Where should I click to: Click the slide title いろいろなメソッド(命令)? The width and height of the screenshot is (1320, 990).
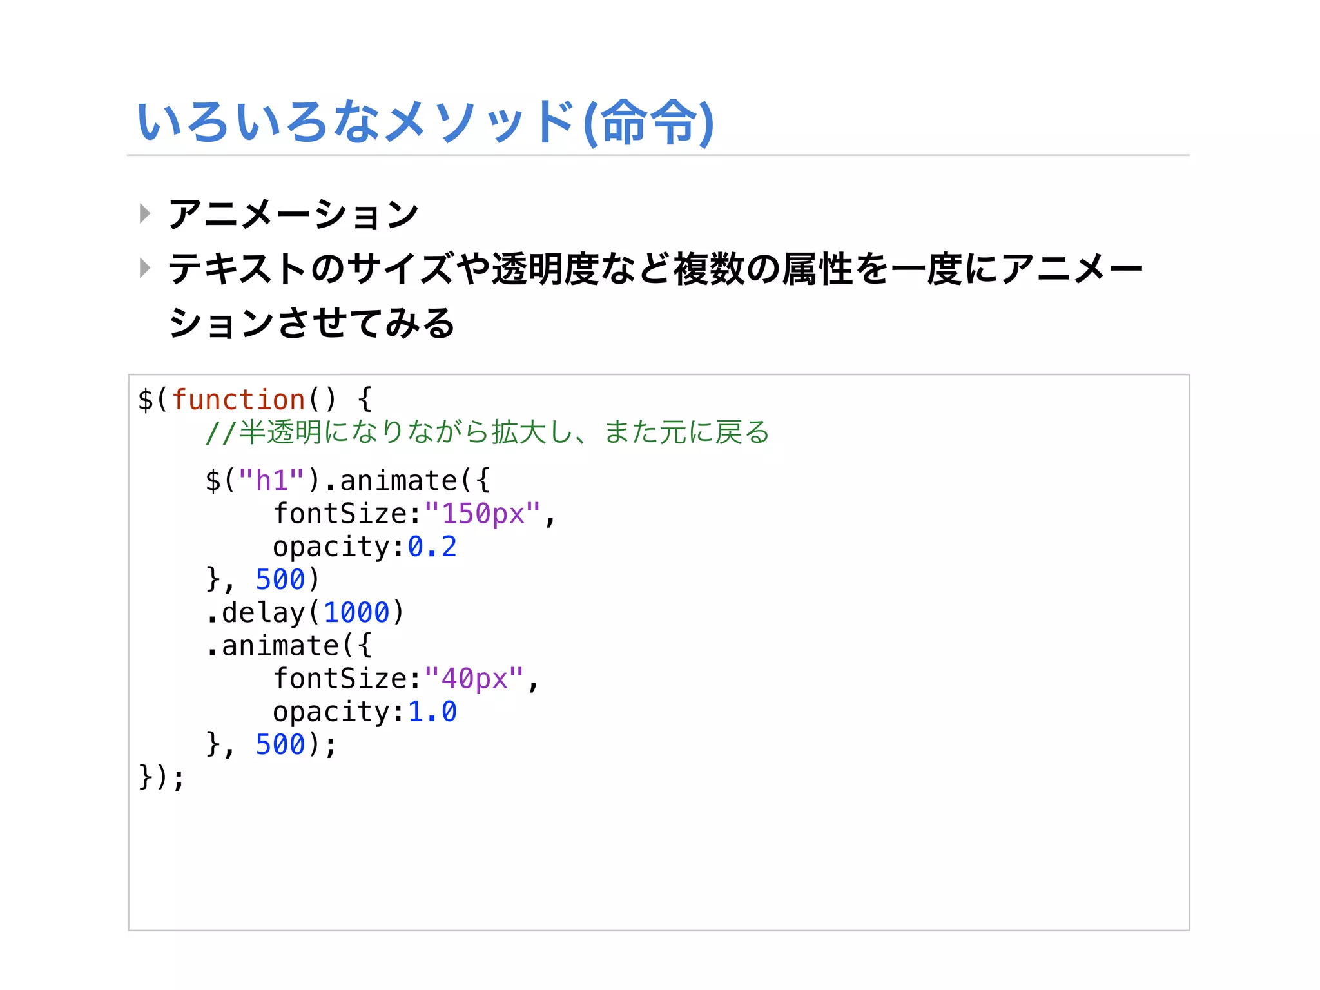(425, 122)
